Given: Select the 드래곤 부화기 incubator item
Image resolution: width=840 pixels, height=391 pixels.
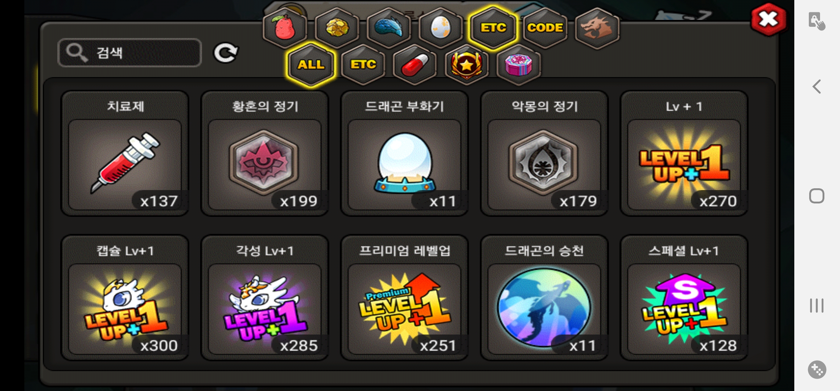Looking at the screenshot, I should 404,154.
